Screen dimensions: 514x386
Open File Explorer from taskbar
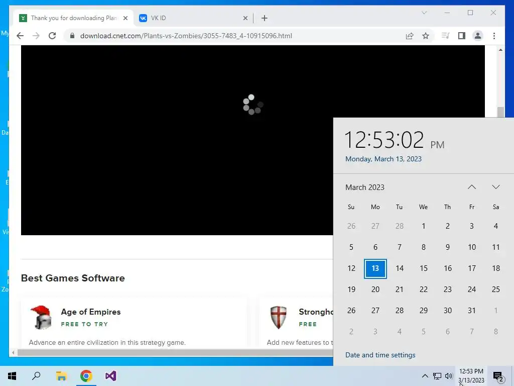(x=61, y=376)
